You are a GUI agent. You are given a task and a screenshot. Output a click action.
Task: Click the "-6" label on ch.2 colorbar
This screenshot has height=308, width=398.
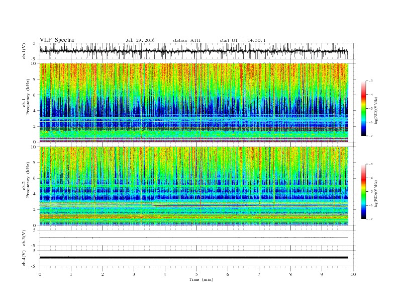tap(371, 205)
